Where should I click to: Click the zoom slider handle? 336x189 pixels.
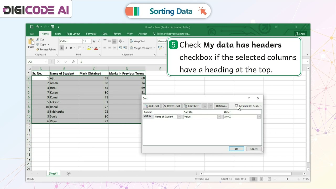click(x=287, y=179)
